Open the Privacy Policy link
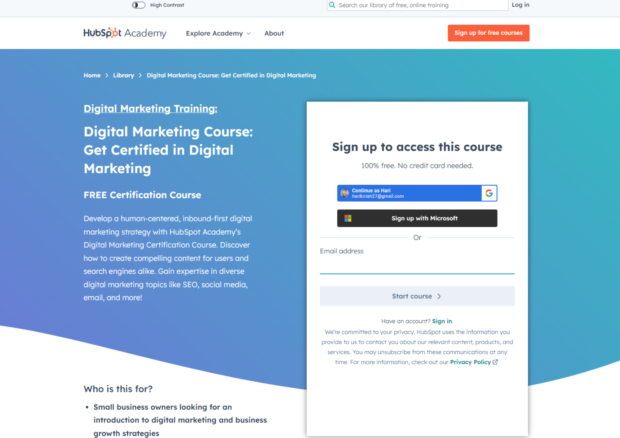620x438 pixels. click(x=470, y=362)
